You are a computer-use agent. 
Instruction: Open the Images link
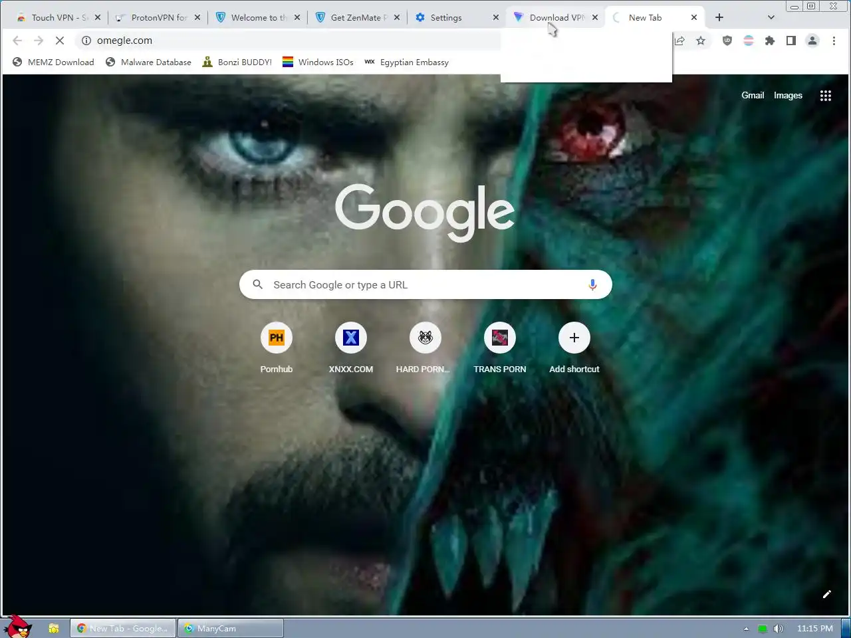pos(788,96)
